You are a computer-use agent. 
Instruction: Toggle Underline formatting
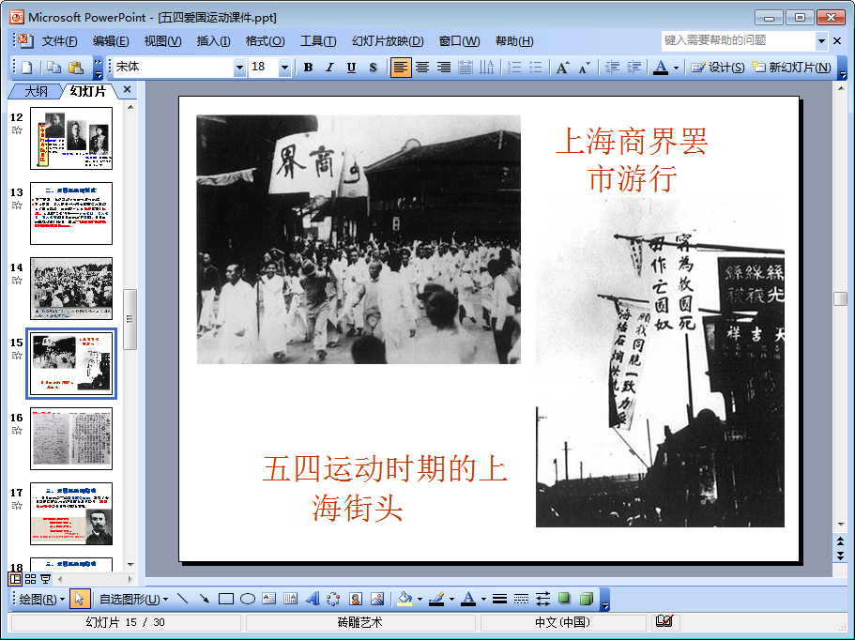coord(351,68)
